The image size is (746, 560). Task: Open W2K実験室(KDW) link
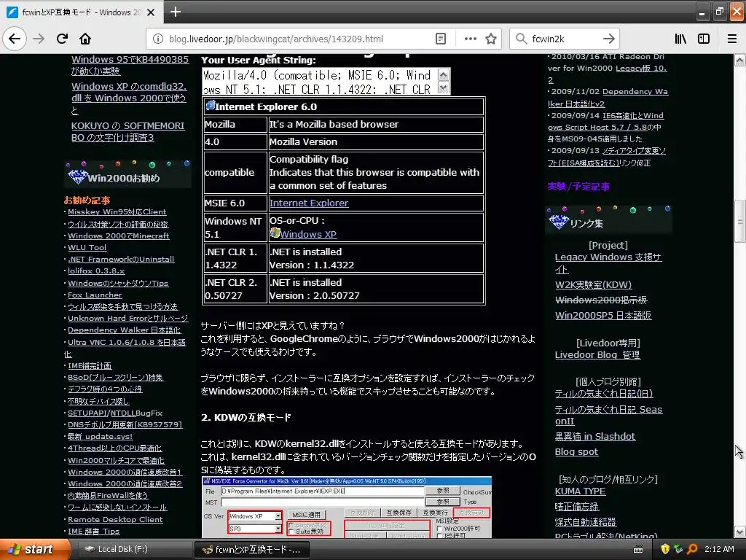(593, 285)
